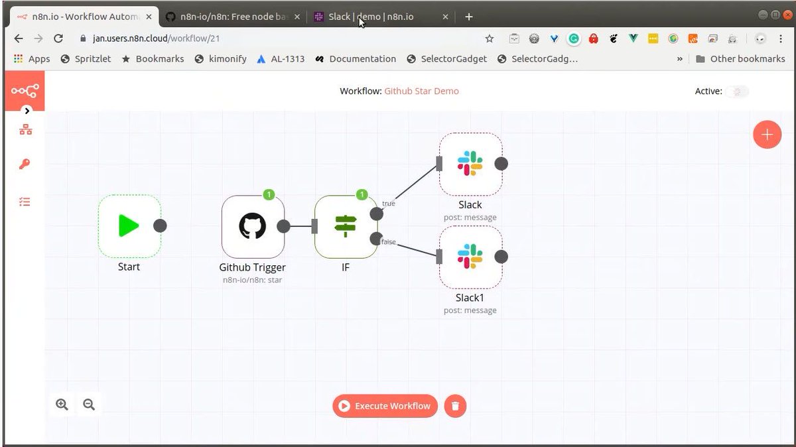Click the address bar URL
Image resolution: width=796 pixels, height=447 pixels.
click(x=156, y=38)
